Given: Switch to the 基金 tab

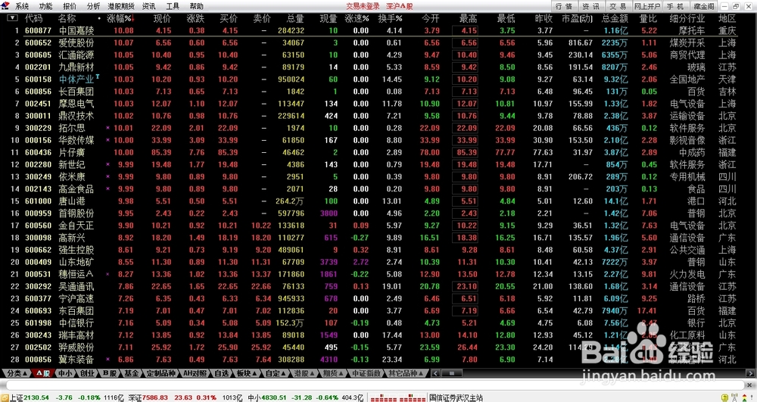Looking at the screenshot, I should [x=132, y=373].
